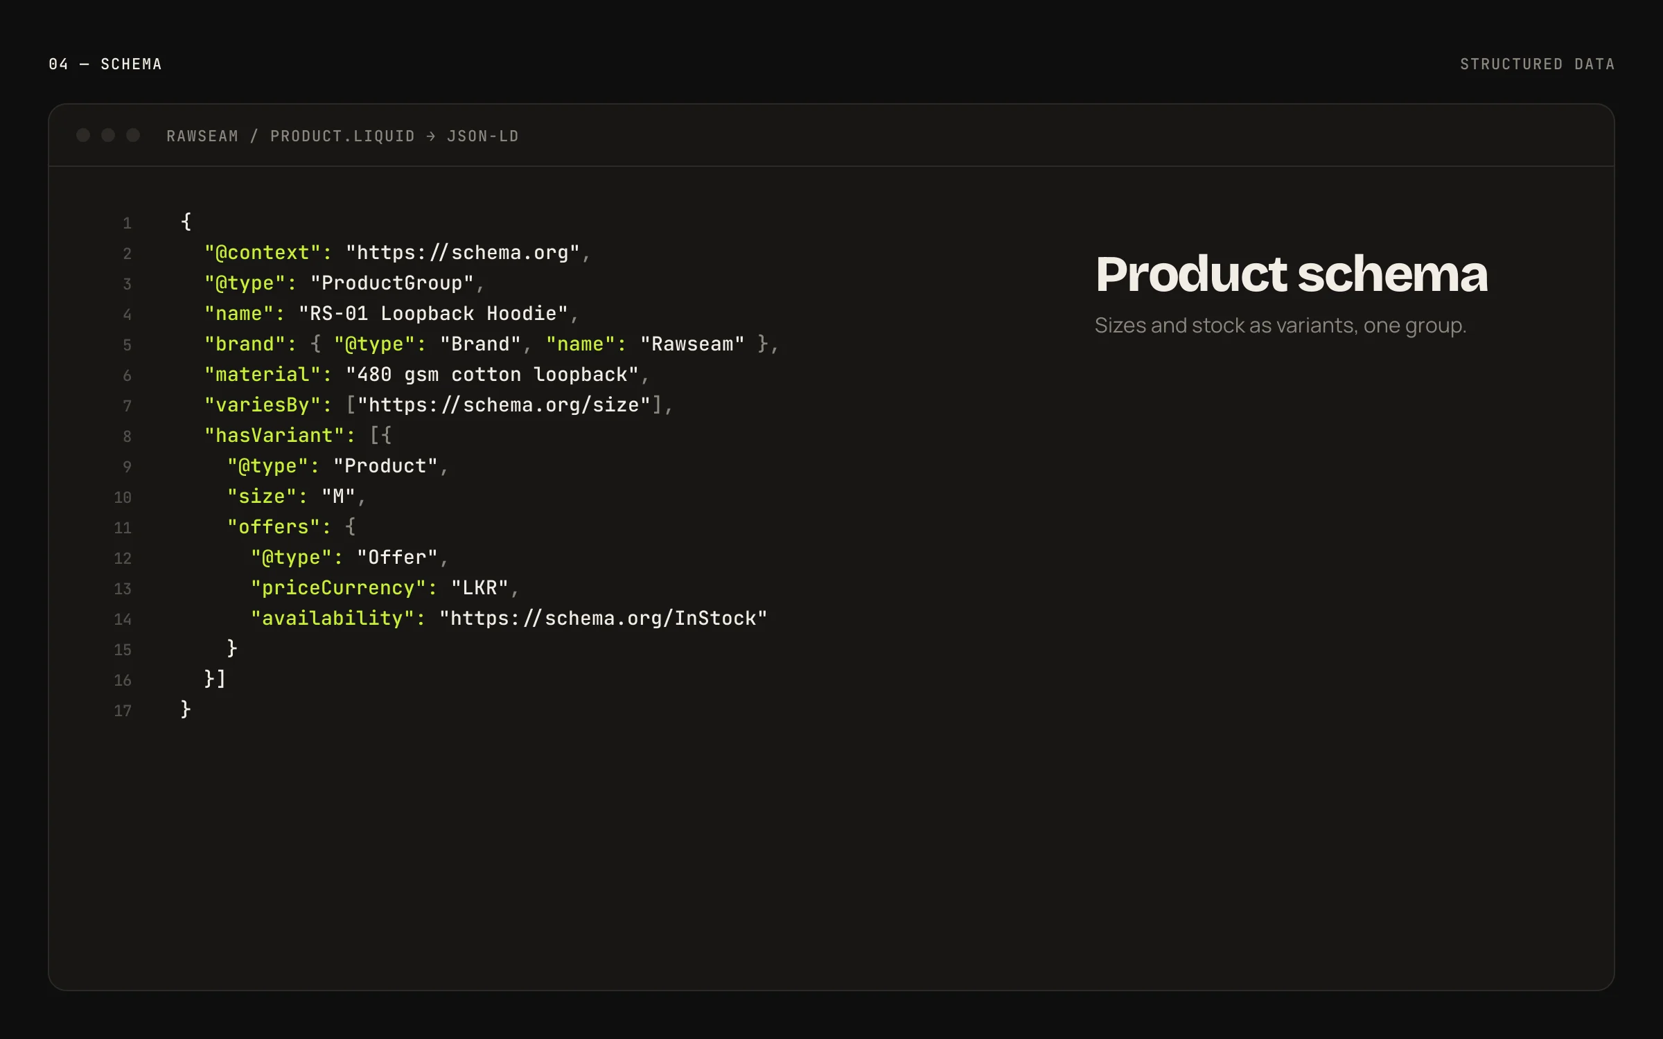Click the "https://schema.org/InStock" string
The width and height of the screenshot is (1663, 1039).
click(604, 619)
